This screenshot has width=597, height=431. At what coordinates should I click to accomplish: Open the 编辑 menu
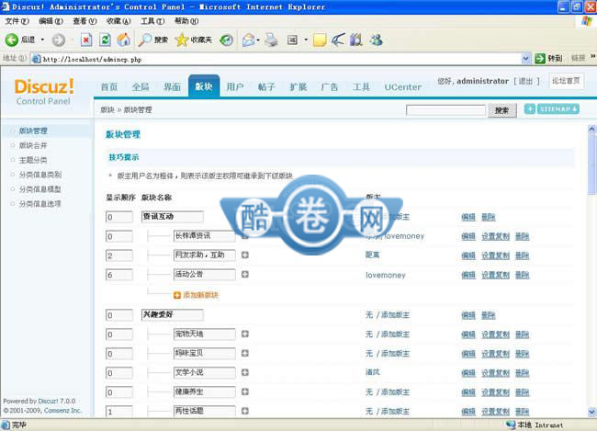[x=51, y=21]
